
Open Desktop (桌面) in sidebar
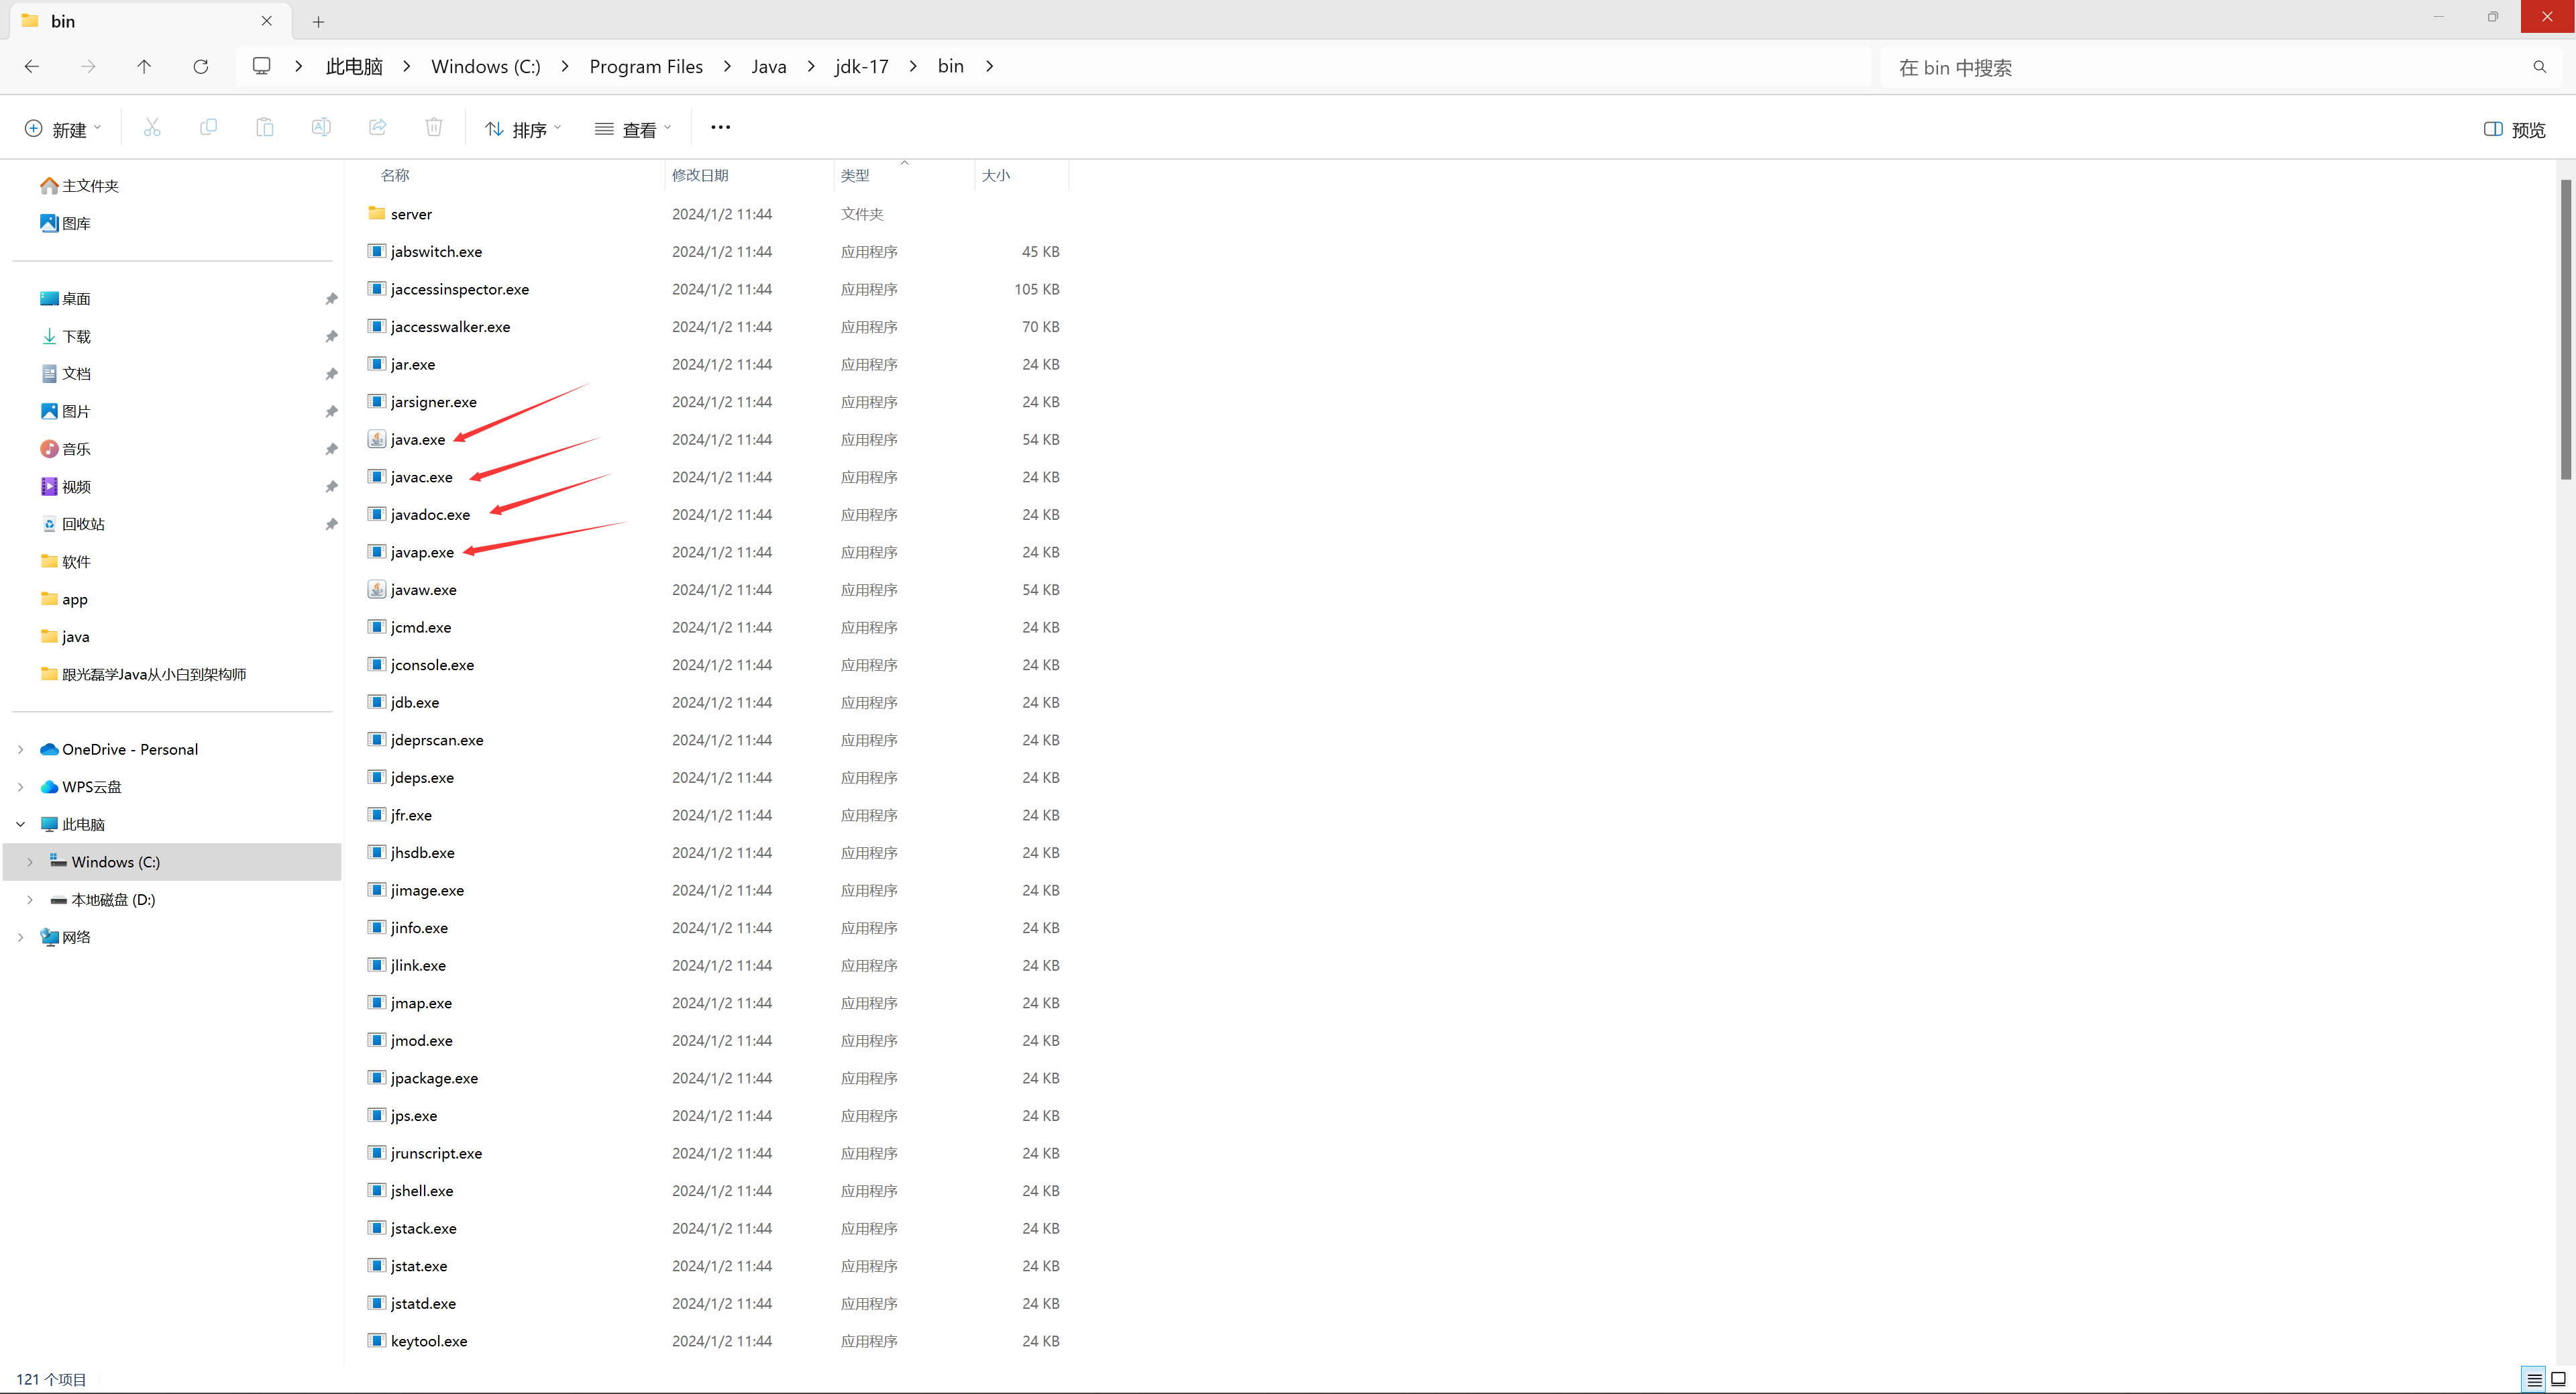coord(65,298)
